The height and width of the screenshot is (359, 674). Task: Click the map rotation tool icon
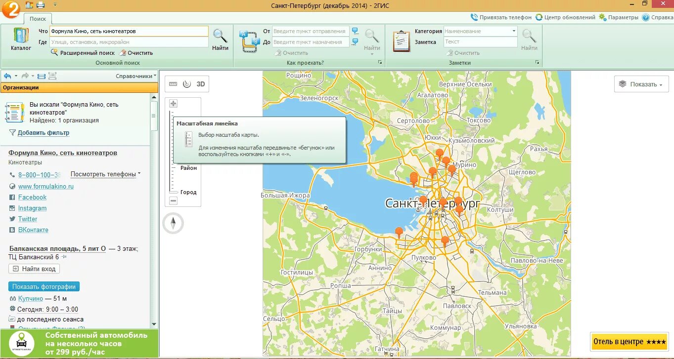(x=187, y=84)
